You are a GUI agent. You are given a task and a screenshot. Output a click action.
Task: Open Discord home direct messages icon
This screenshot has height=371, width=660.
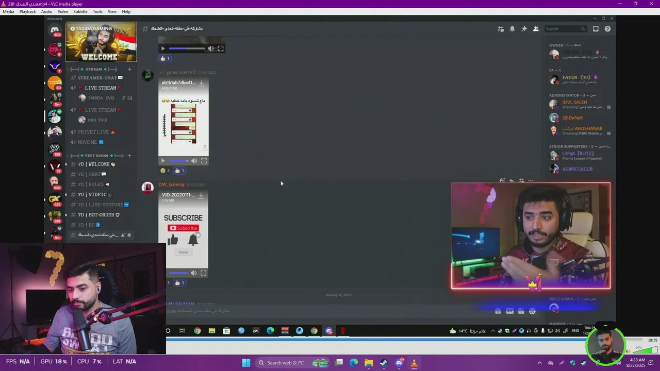pos(55,30)
